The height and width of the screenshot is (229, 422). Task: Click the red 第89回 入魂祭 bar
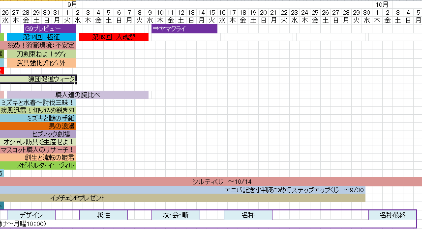[114, 37]
